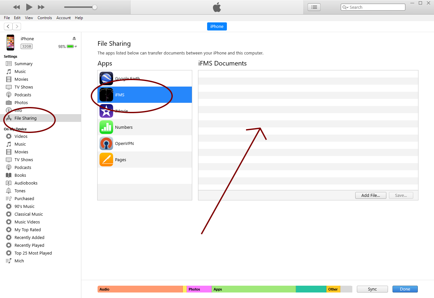Open Videos under On My Device
Image resolution: width=434 pixels, height=298 pixels.
coord(21,136)
